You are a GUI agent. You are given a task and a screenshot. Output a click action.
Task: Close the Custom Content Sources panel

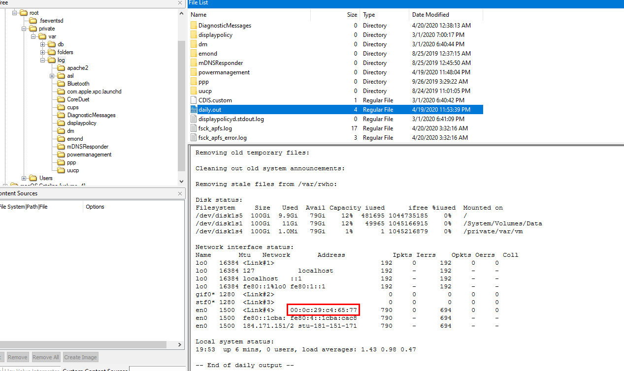click(180, 193)
